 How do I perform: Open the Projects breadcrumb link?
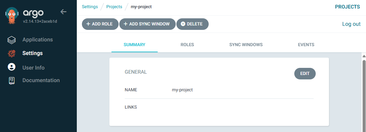coord(114,7)
